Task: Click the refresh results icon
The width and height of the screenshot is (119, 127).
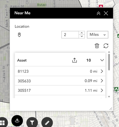Action: [x=106, y=46]
